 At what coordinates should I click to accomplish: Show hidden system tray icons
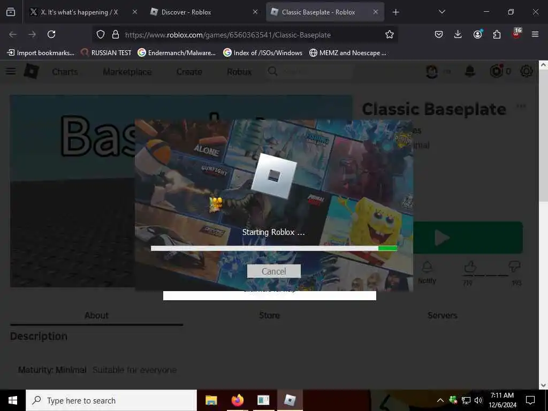pos(440,400)
